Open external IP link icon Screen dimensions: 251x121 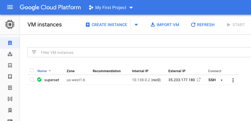click(199, 80)
